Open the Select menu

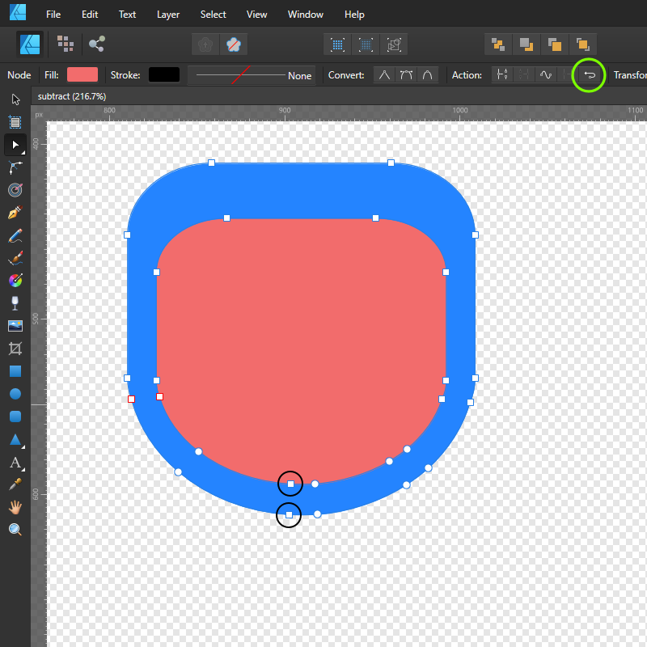pyautogui.click(x=214, y=15)
